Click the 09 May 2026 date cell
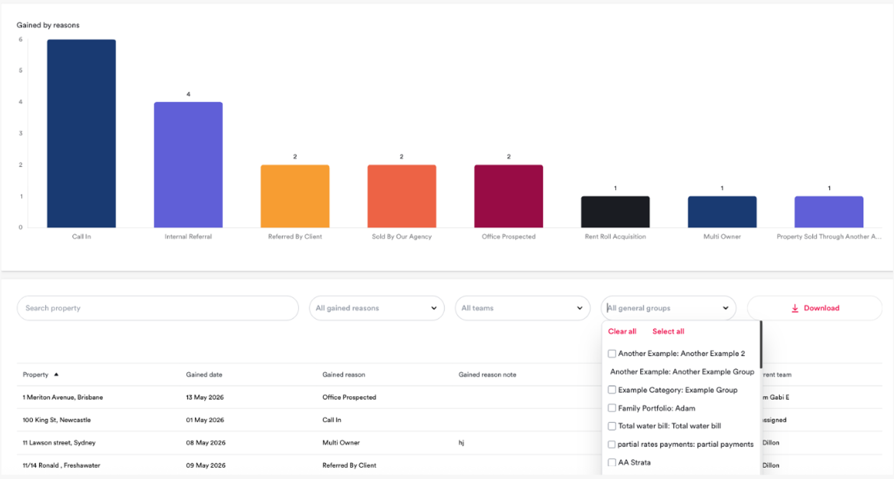Screen dimensions: 894x479 pyautogui.click(x=205, y=465)
